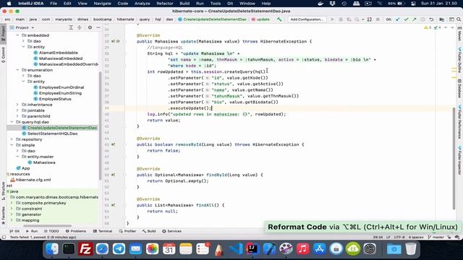Open Project Structure folder icon in toolbar
This screenshot has height=260, width=463.
pos(442,19)
